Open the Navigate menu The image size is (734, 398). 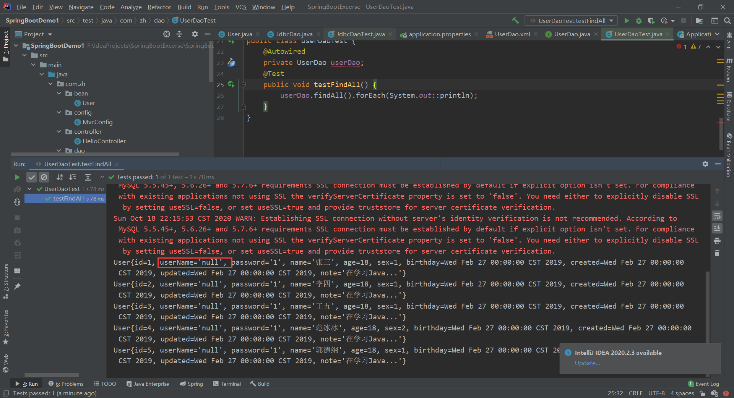tap(81, 7)
